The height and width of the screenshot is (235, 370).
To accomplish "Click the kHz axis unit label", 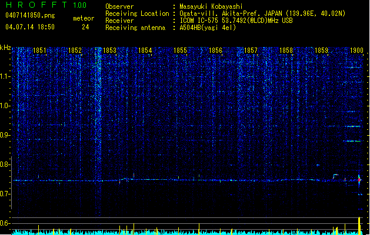I will coord(5,48).
